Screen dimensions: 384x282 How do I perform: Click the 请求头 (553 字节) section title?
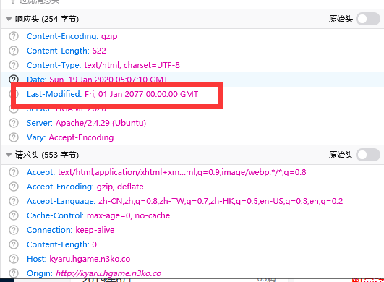click(x=47, y=155)
